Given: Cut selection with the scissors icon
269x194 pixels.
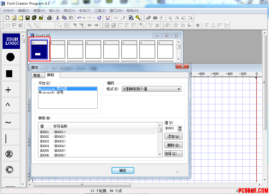Looking at the screenshot, I should click(58, 18).
